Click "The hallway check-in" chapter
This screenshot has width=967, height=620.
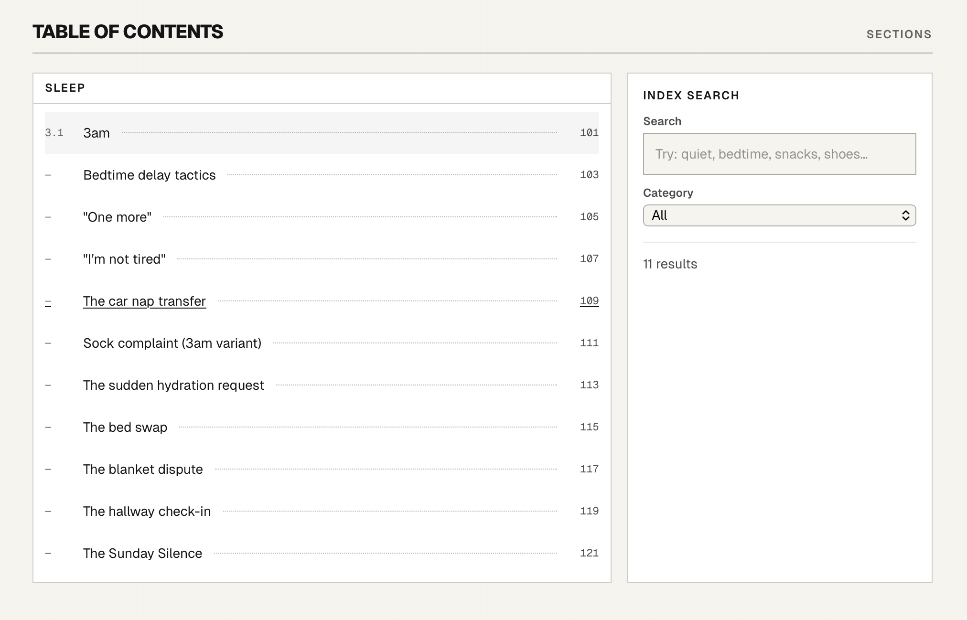click(147, 511)
